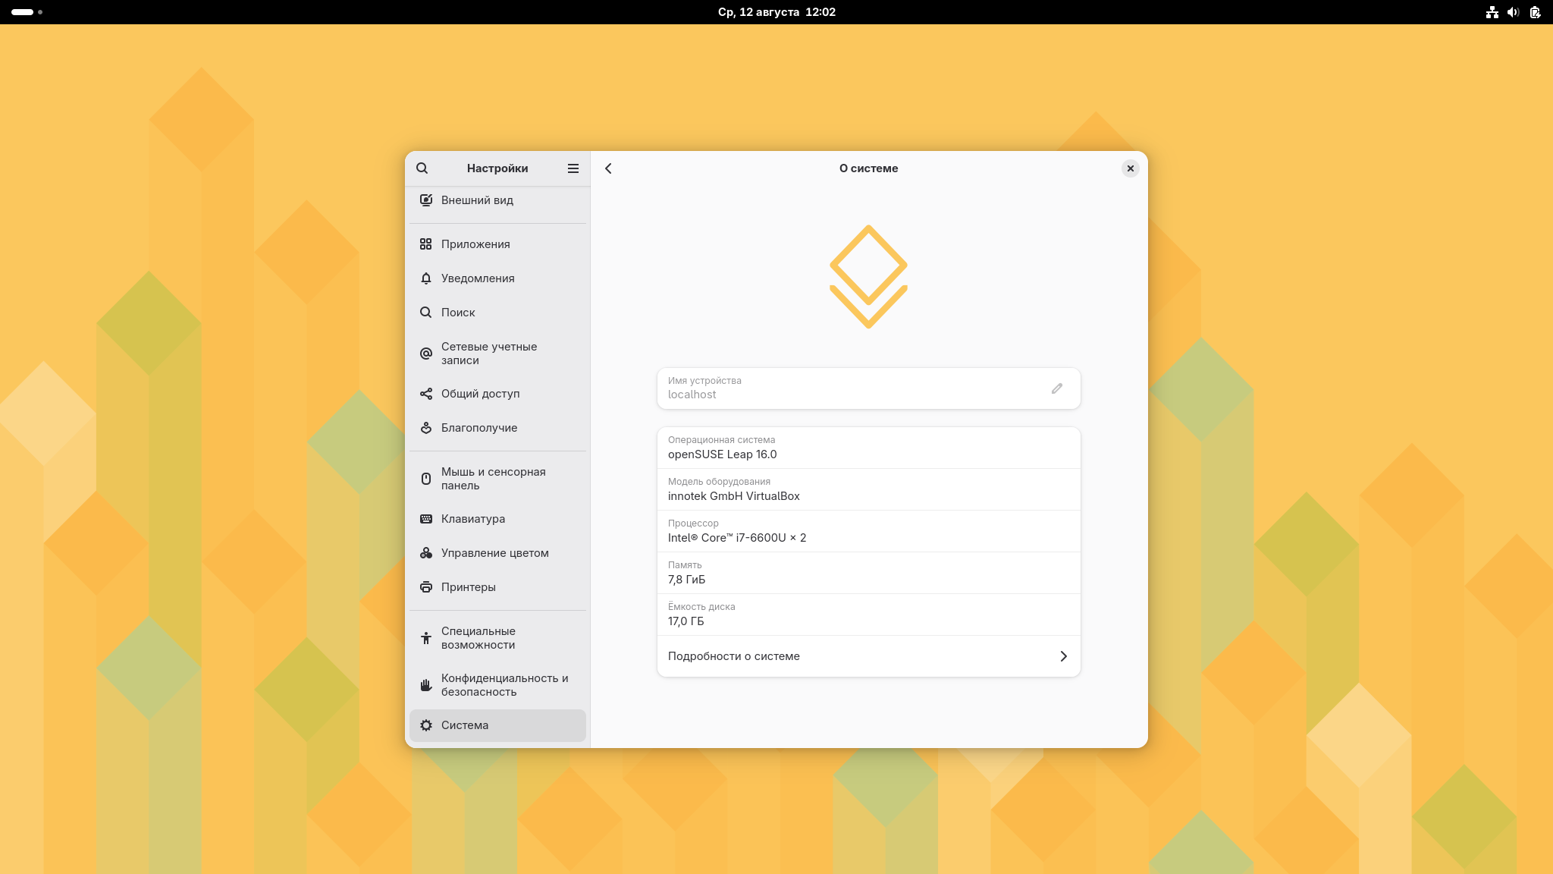Open the clock and calendar menu
The image size is (1553, 874).
coord(776,12)
